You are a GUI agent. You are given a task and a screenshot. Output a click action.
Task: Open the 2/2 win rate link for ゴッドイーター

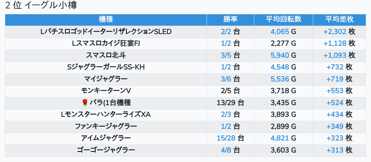tap(226, 31)
